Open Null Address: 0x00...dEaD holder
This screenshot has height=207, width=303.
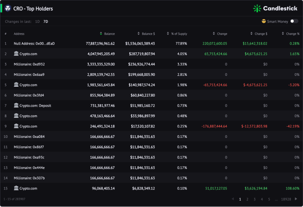pyautogui.click(x=34, y=43)
